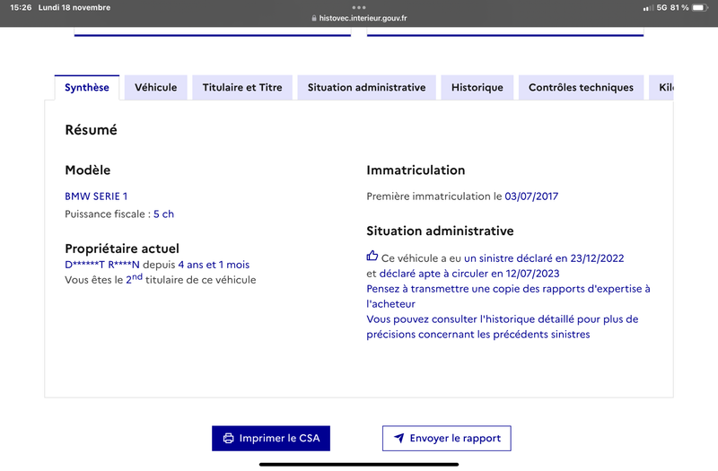Click the sinistre déclaré en 23/12/2022 text
The image size is (718, 471).
pyautogui.click(x=544, y=258)
